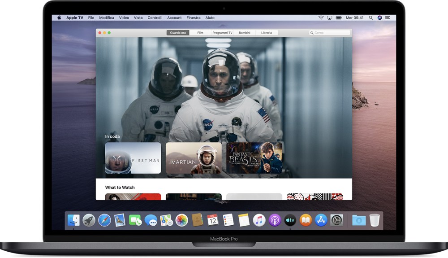Screen dimensions: 448x258
Task: Minimize the Apple TV window yellow button
Action: coord(104,33)
